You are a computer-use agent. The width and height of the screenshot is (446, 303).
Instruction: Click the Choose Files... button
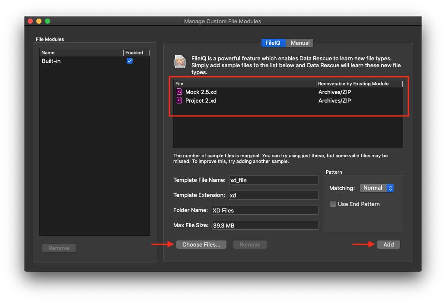point(201,244)
